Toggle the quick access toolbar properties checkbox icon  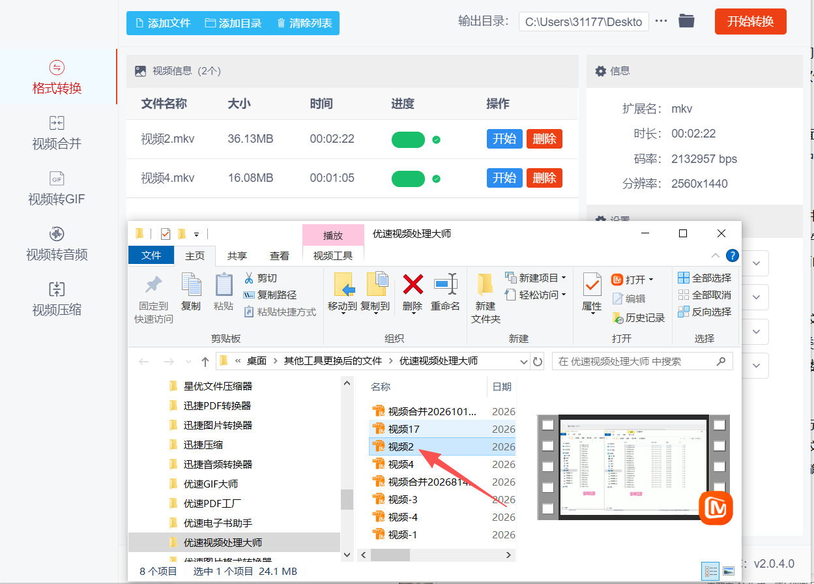click(x=165, y=233)
